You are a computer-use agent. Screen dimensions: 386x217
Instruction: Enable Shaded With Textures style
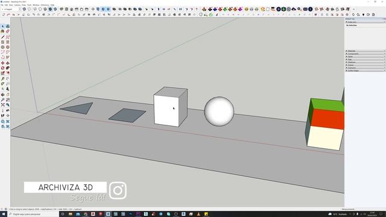pos(50,9)
